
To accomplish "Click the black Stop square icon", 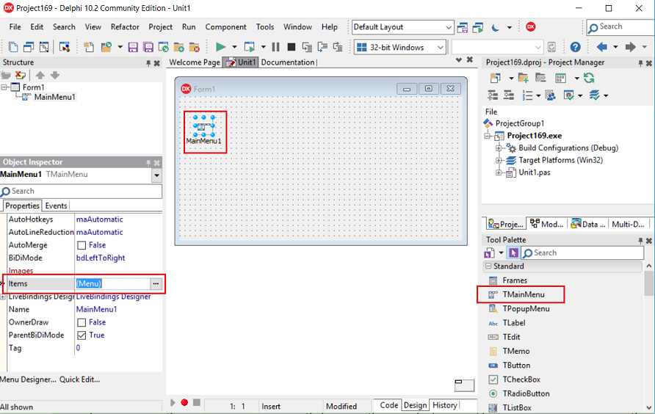I will 292,47.
